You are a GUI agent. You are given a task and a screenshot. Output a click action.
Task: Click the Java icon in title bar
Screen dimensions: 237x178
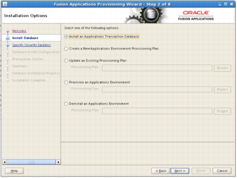[5, 4]
